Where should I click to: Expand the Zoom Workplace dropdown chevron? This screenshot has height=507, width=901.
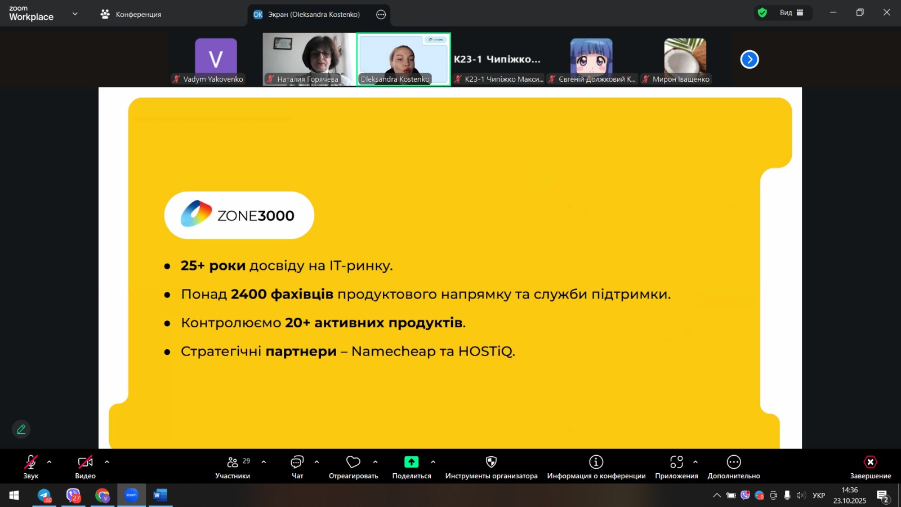[75, 14]
